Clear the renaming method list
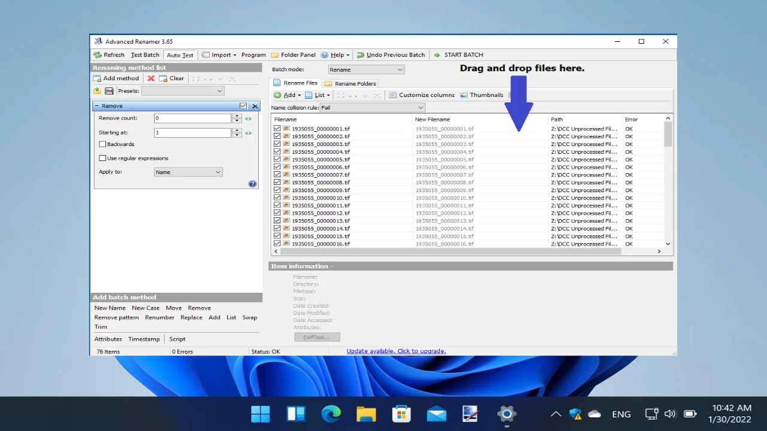This screenshot has height=431, width=767. coord(172,78)
